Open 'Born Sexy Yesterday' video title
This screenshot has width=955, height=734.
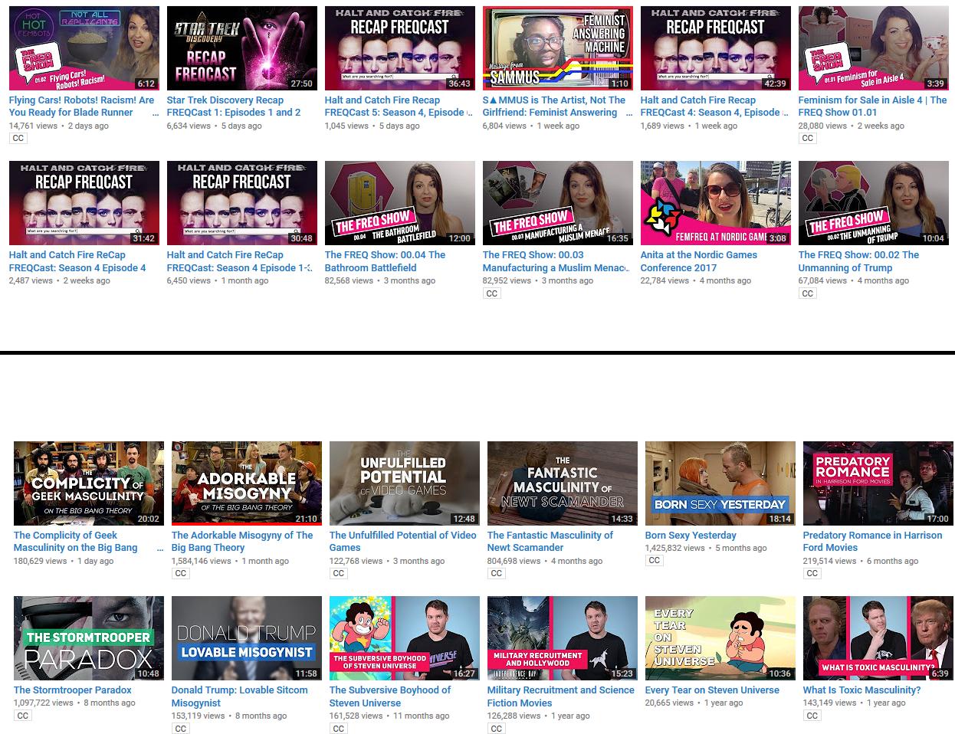(691, 536)
